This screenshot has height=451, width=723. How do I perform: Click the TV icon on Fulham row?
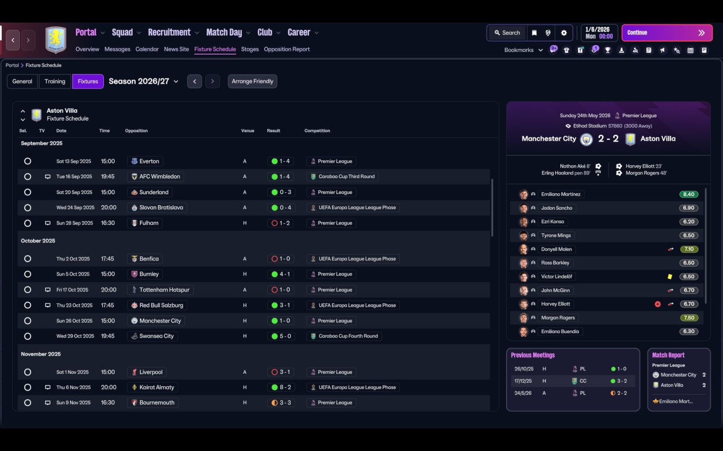[47, 223]
